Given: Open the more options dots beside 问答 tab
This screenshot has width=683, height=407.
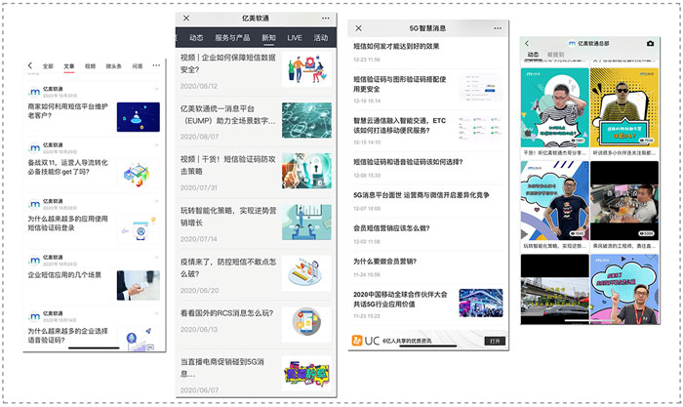Looking at the screenshot, I should pyautogui.click(x=156, y=65).
